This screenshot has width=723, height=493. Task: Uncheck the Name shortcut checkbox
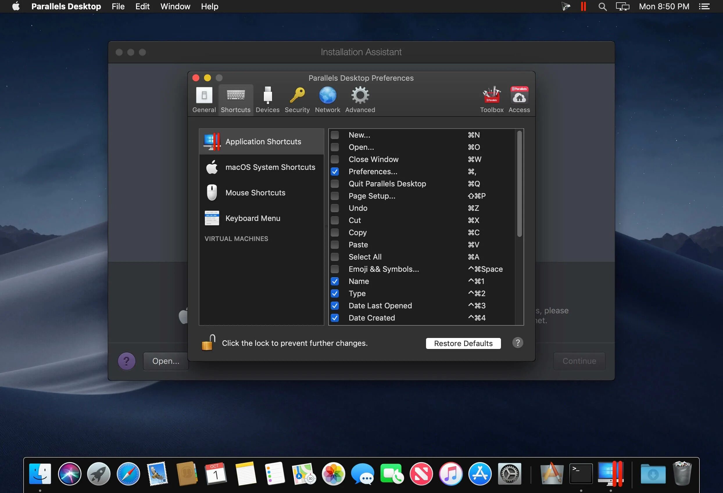tap(335, 281)
